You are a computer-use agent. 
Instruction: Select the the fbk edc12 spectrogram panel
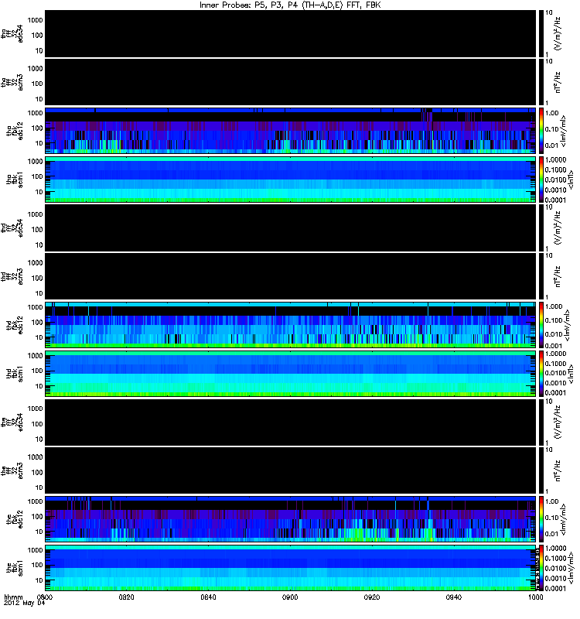point(291,519)
